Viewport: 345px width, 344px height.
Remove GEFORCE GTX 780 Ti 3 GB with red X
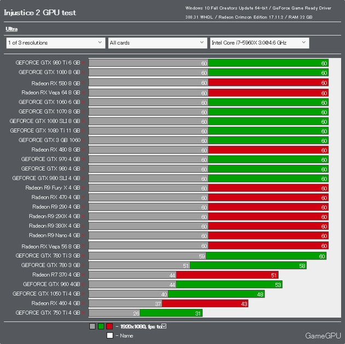point(83,256)
